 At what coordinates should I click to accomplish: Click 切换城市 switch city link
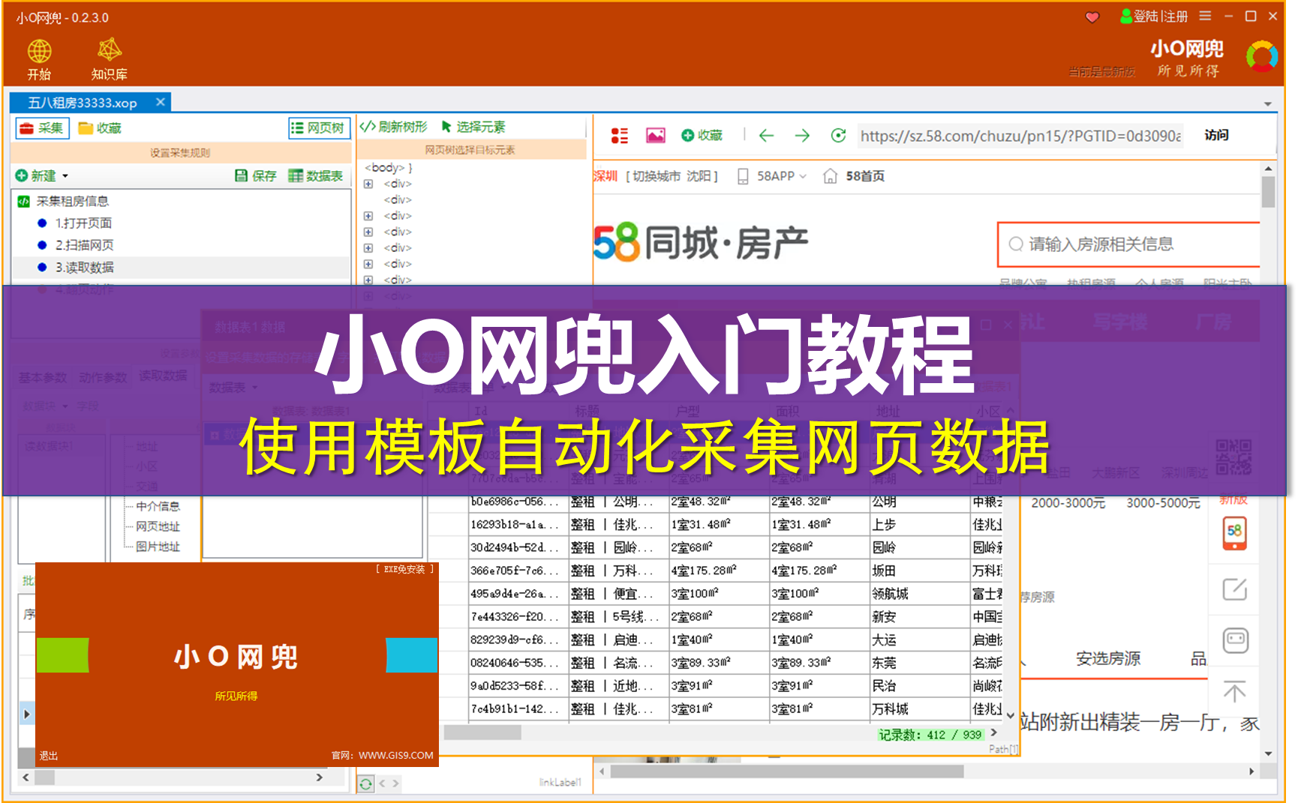point(656,176)
